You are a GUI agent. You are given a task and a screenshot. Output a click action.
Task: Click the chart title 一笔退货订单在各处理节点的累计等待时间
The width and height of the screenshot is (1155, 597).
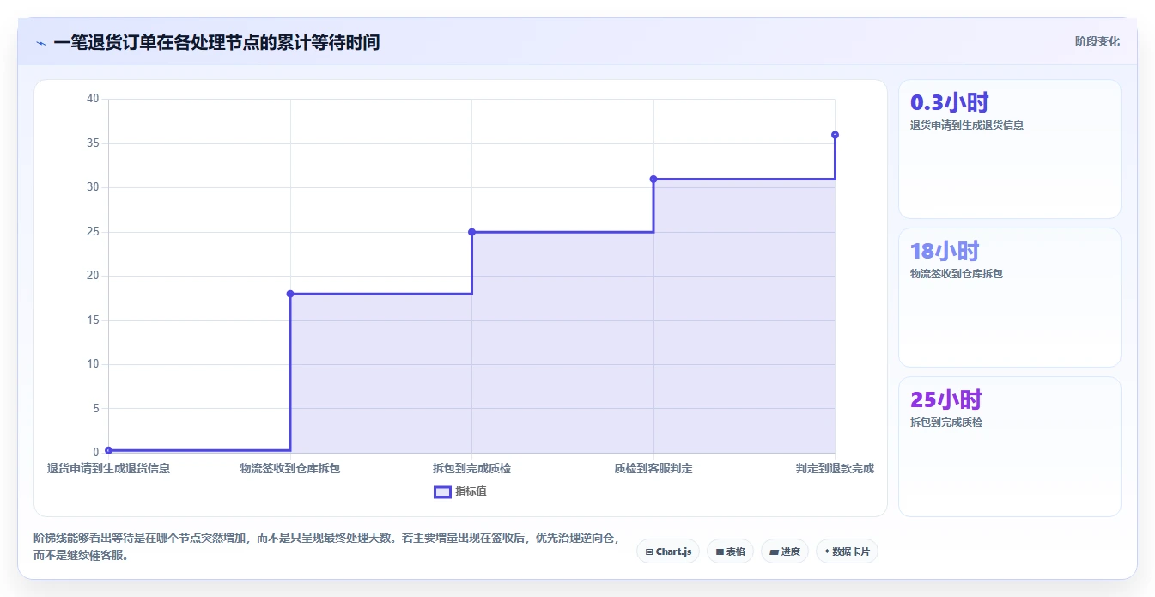pyautogui.click(x=216, y=42)
